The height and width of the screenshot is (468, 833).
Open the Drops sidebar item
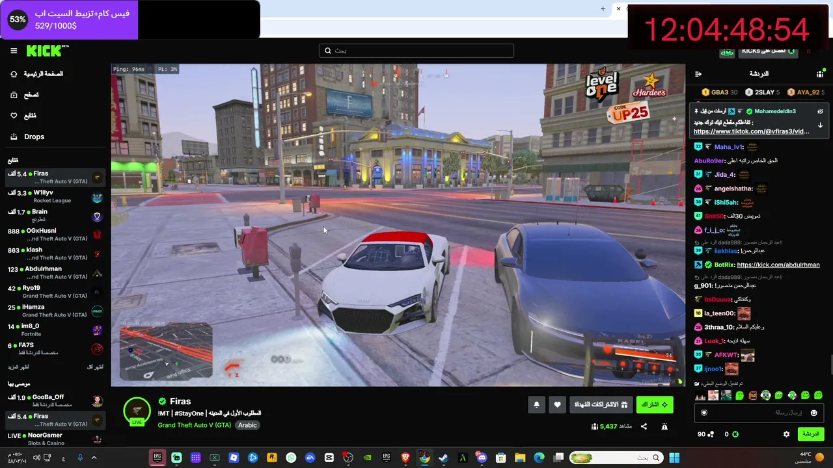[x=27, y=136]
